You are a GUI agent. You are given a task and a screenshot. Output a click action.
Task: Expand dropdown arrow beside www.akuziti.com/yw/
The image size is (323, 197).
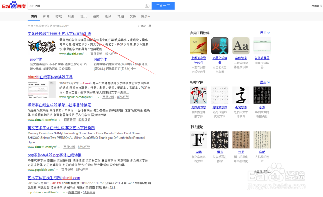click(59, 147)
